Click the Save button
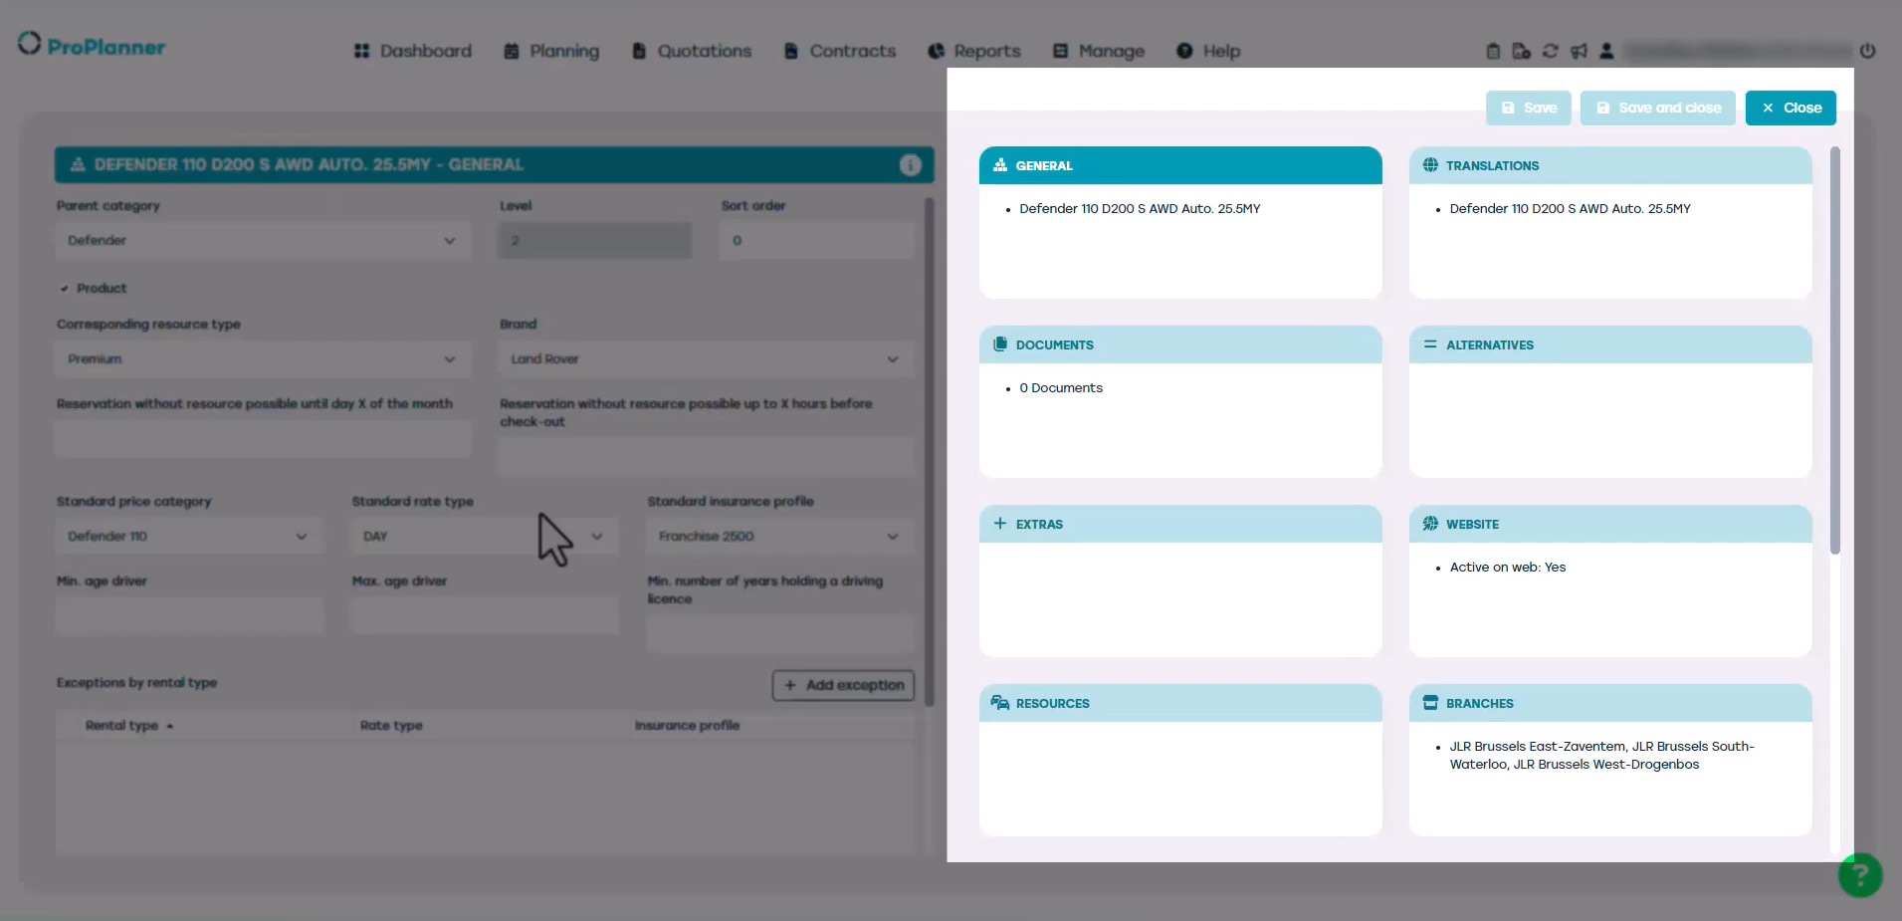This screenshot has height=921, width=1902. (1529, 108)
